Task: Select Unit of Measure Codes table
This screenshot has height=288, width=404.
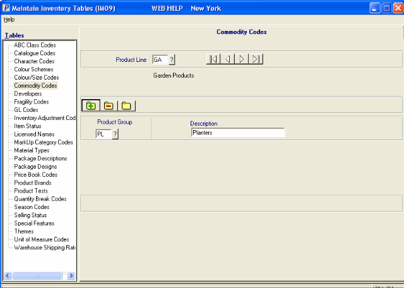Action: (42, 239)
